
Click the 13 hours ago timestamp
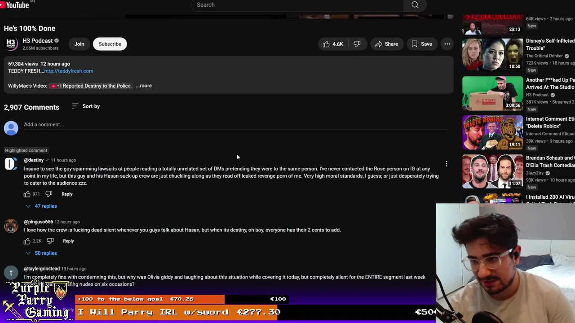point(74,269)
